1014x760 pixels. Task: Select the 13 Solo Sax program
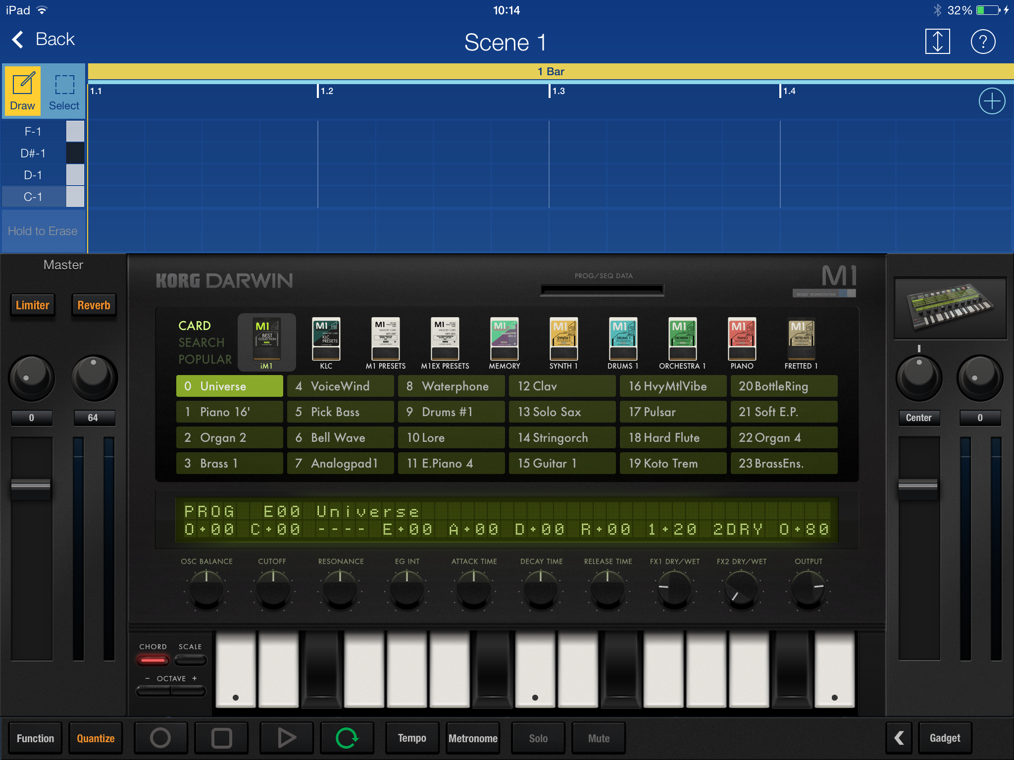coord(562,412)
